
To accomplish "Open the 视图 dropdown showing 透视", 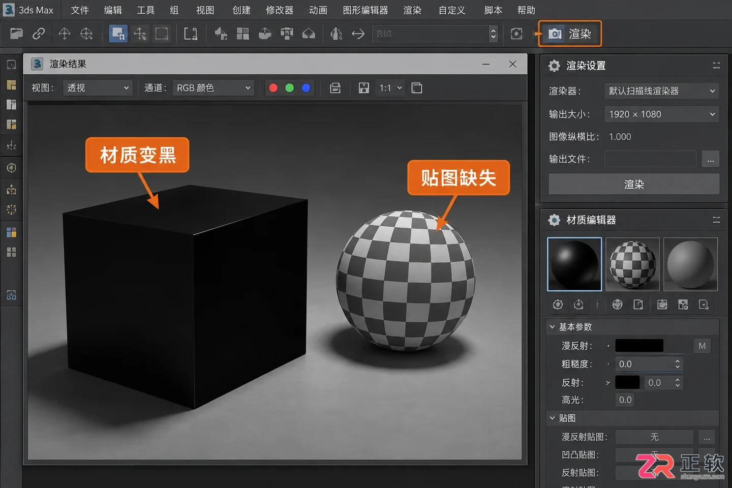I will click(98, 88).
